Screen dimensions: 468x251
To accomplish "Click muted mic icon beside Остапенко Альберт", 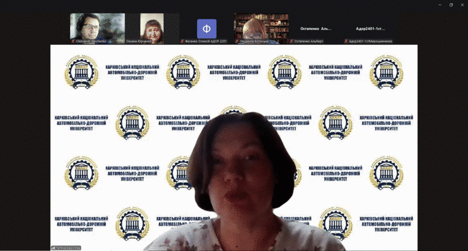I will pyautogui.click(x=291, y=41).
